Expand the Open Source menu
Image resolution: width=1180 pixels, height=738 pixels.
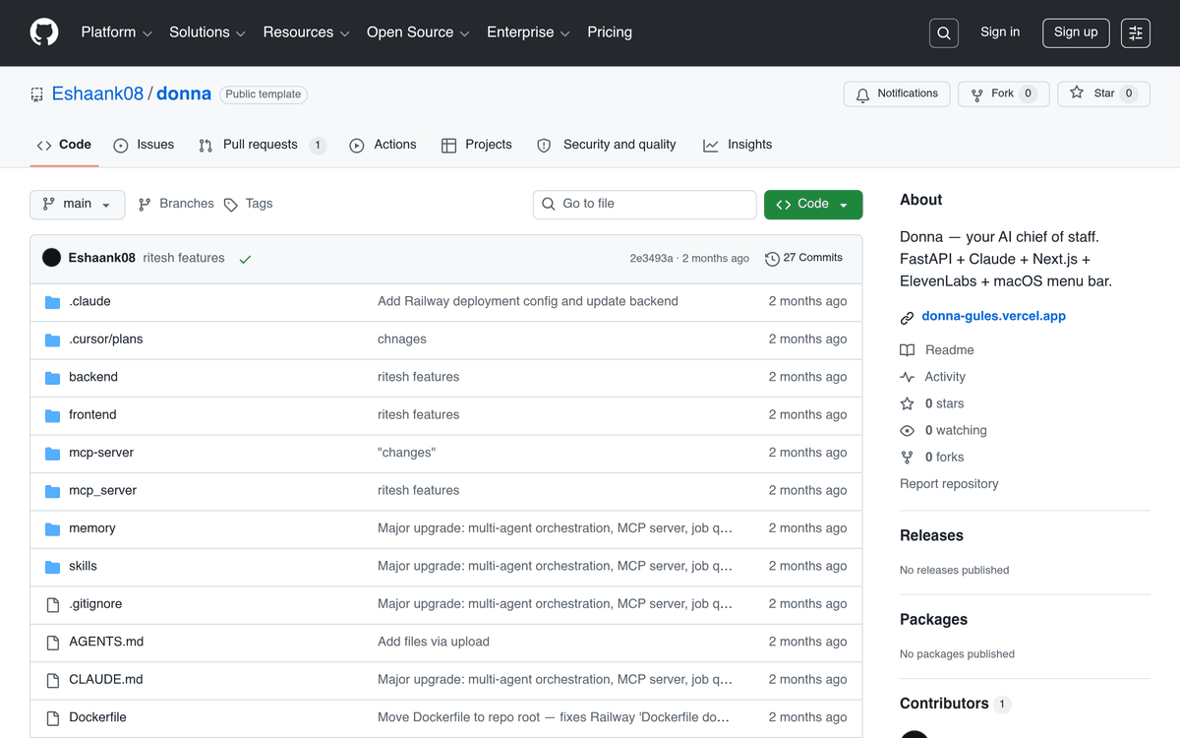pyautogui.click(x=418, y=32)
